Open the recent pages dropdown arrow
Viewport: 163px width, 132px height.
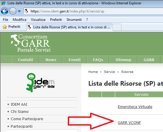pyautogui.click(x=19, y=11)
